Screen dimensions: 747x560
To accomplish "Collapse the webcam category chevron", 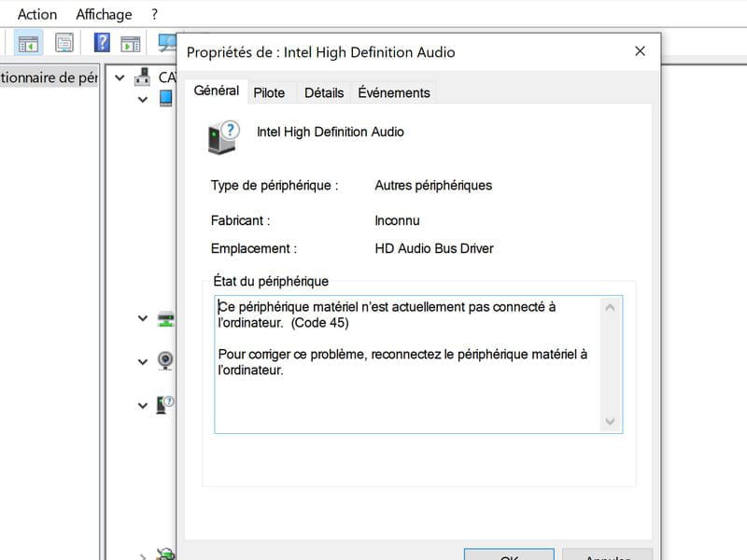I will (143, 362).
